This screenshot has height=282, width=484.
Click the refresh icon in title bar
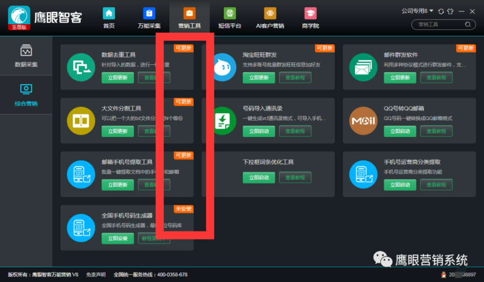pos(441,12)
